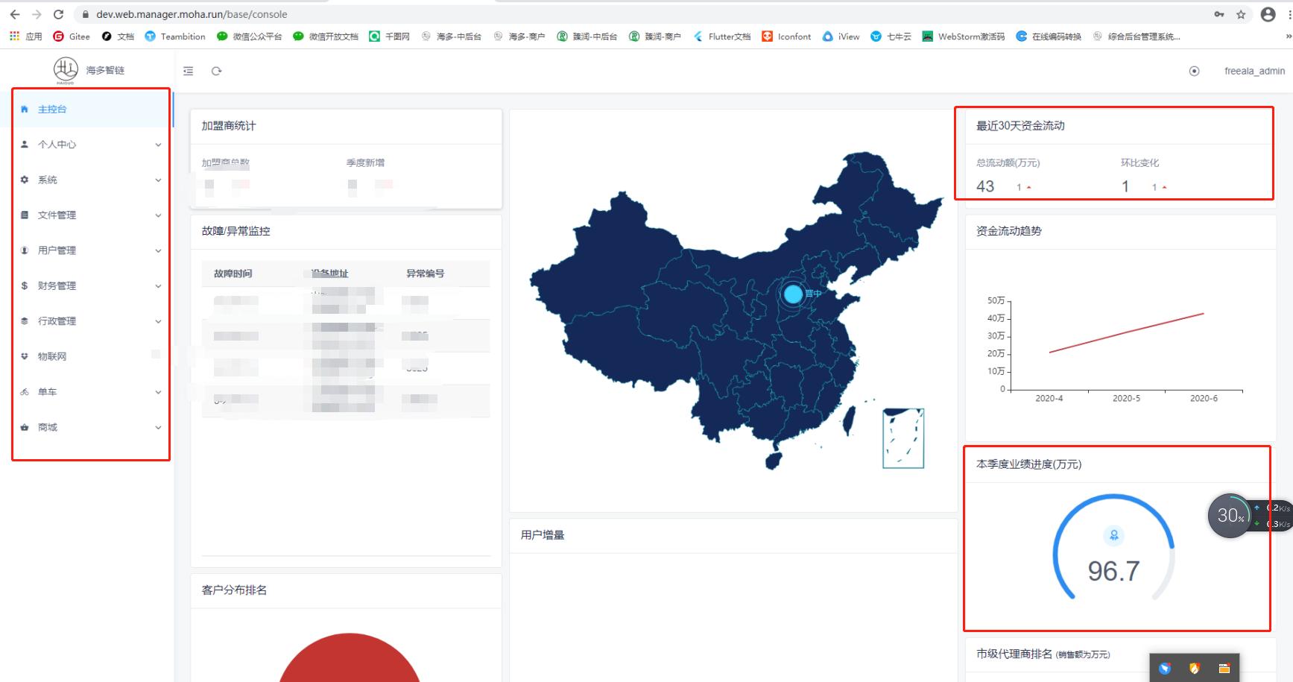Viewport: 1293px width, 682px height.
Task: Click the shield icon for 物联网
Action: click(x=25, y=356)
